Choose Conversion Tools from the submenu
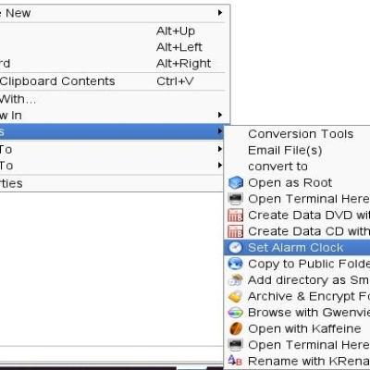 tap(301, 134)
